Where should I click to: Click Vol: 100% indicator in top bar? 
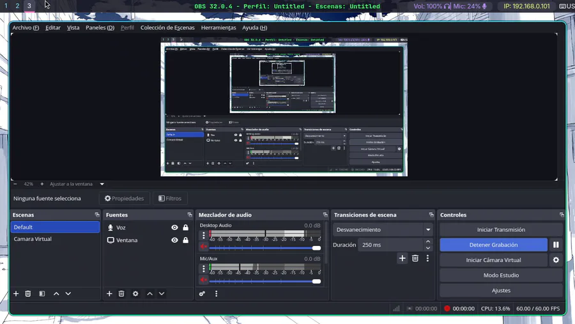[432, 6]
